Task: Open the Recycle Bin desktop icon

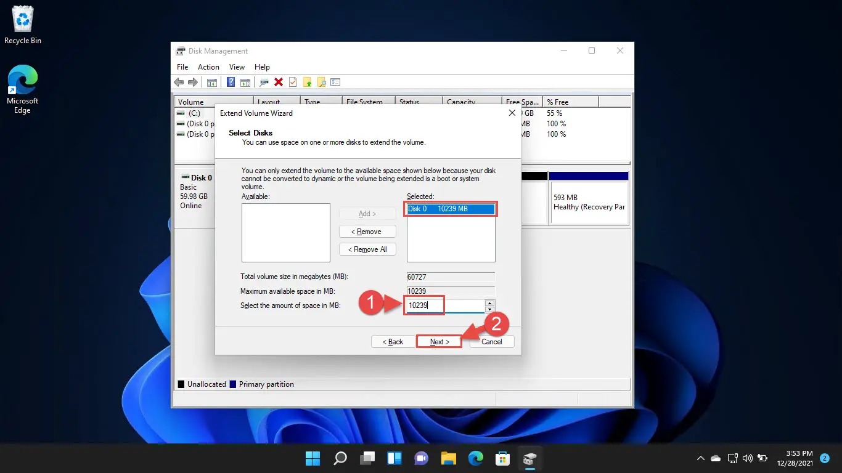Action: pos(23,25)
